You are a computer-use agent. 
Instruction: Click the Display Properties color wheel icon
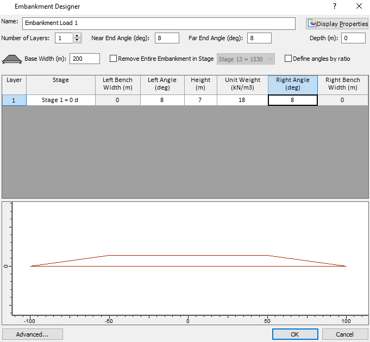[x=312, y=23]
